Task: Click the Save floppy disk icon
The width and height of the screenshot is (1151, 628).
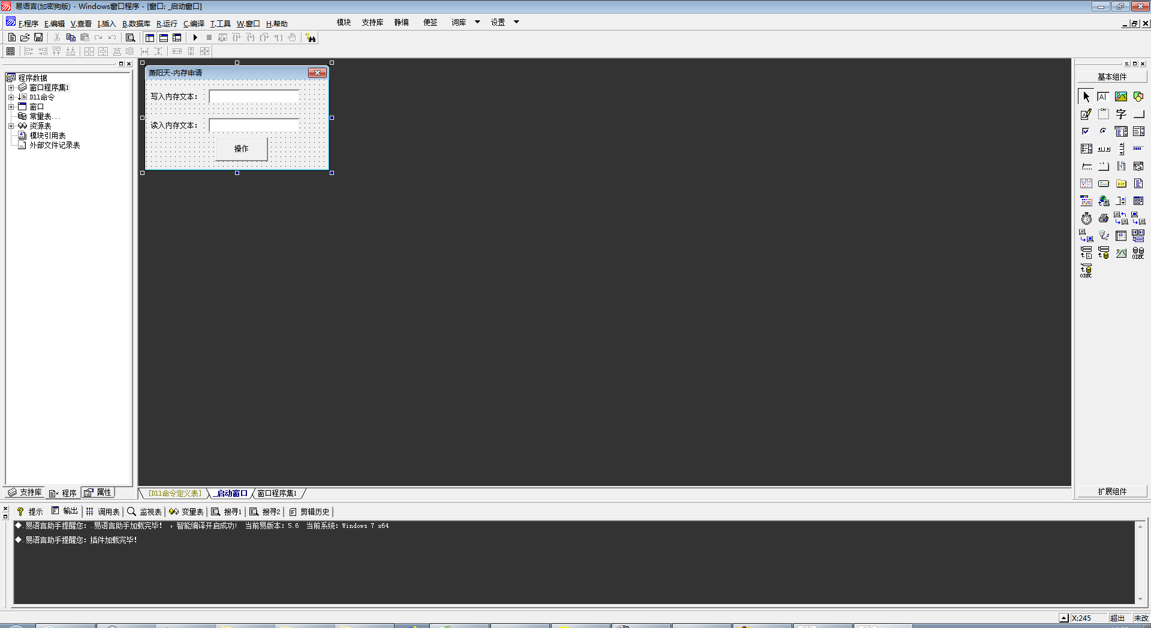Action: pos(38,38)
